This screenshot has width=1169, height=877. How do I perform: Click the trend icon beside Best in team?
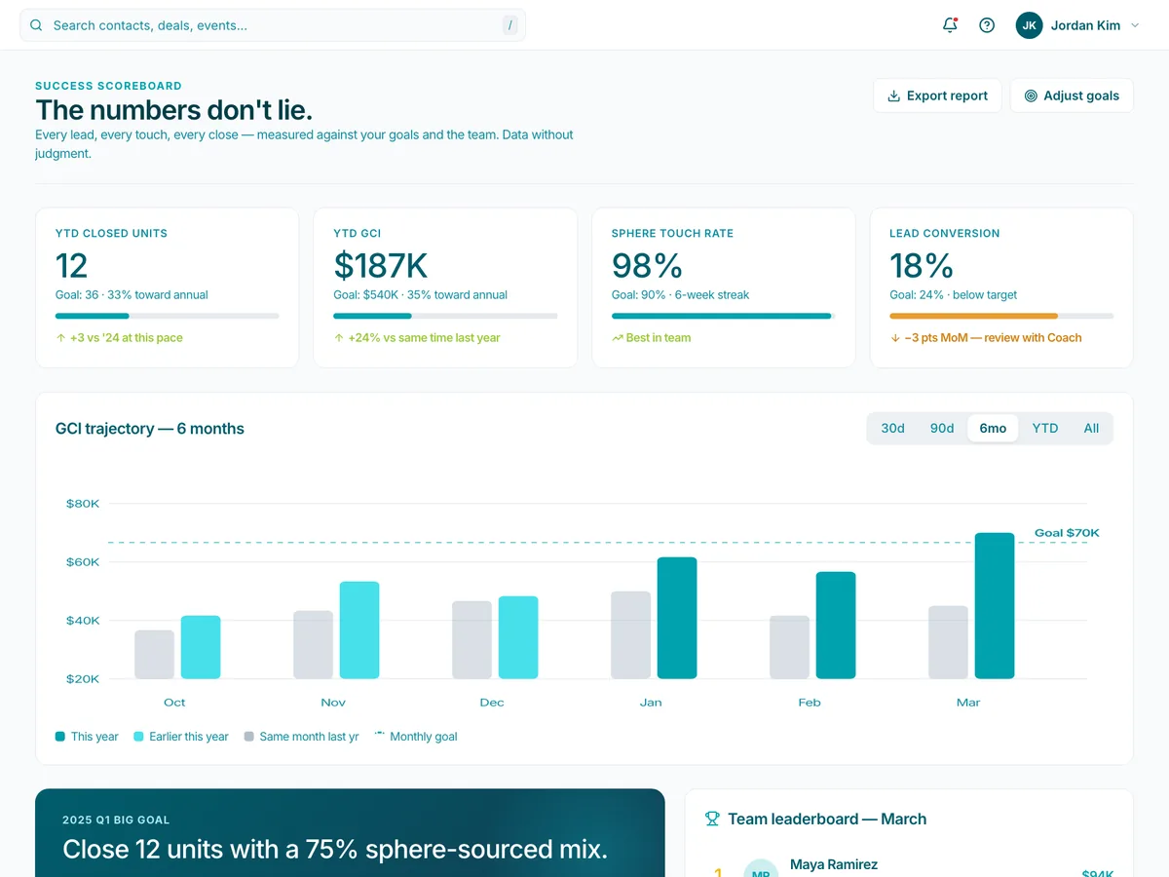click(x=617, y=338)
